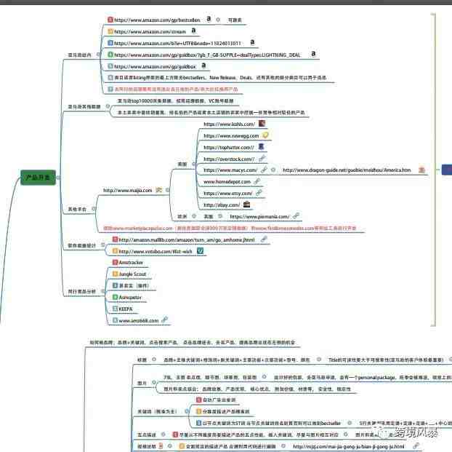
Task: Click the green priority marker before LIGHTNING_DEAL URL
Action: pyautogui.click(x=110, y=55)
